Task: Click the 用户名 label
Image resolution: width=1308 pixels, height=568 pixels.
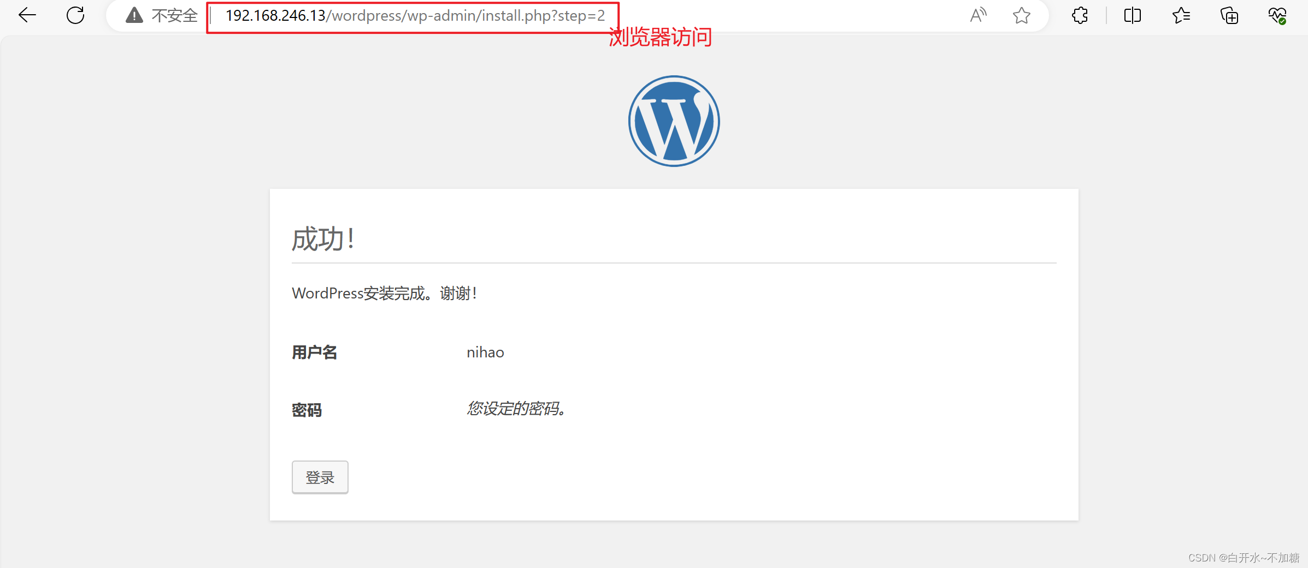Action: click(x=314, y=352)
